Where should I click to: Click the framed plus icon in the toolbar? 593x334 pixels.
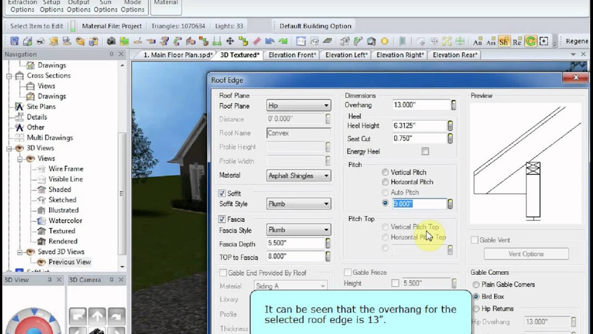coord(543,41)
